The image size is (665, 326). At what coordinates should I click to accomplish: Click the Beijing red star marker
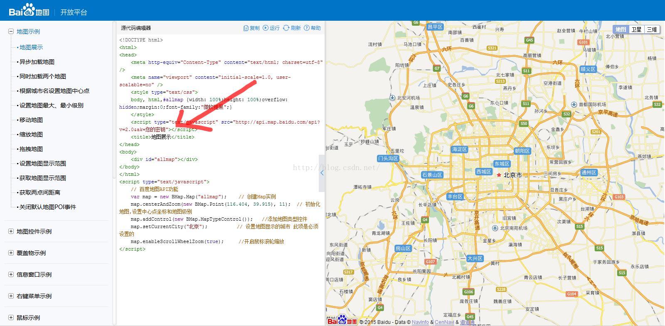click(499, 175)
